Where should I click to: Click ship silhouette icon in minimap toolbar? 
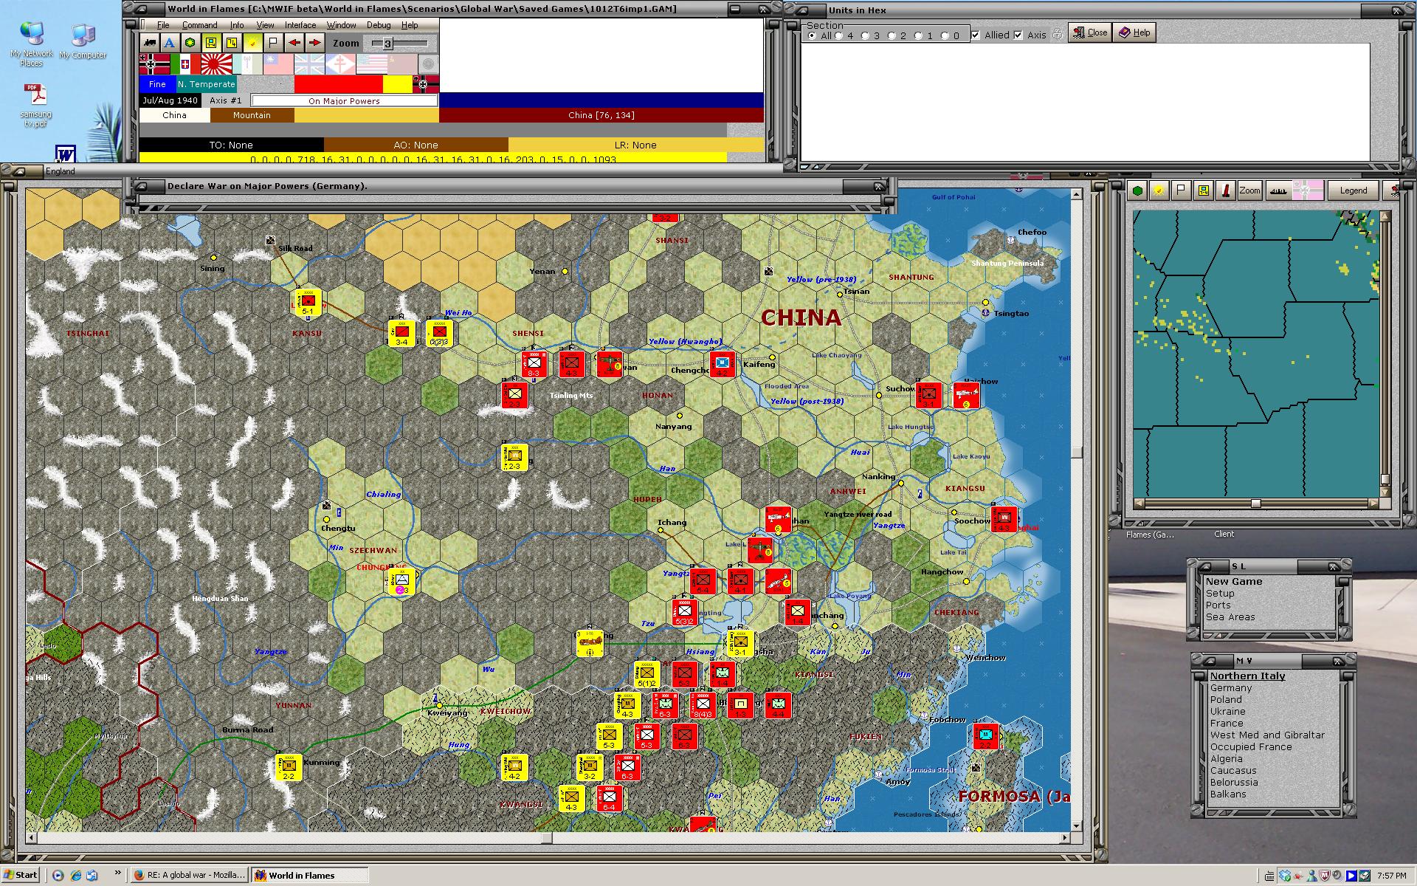click(x=1280, y=190)
